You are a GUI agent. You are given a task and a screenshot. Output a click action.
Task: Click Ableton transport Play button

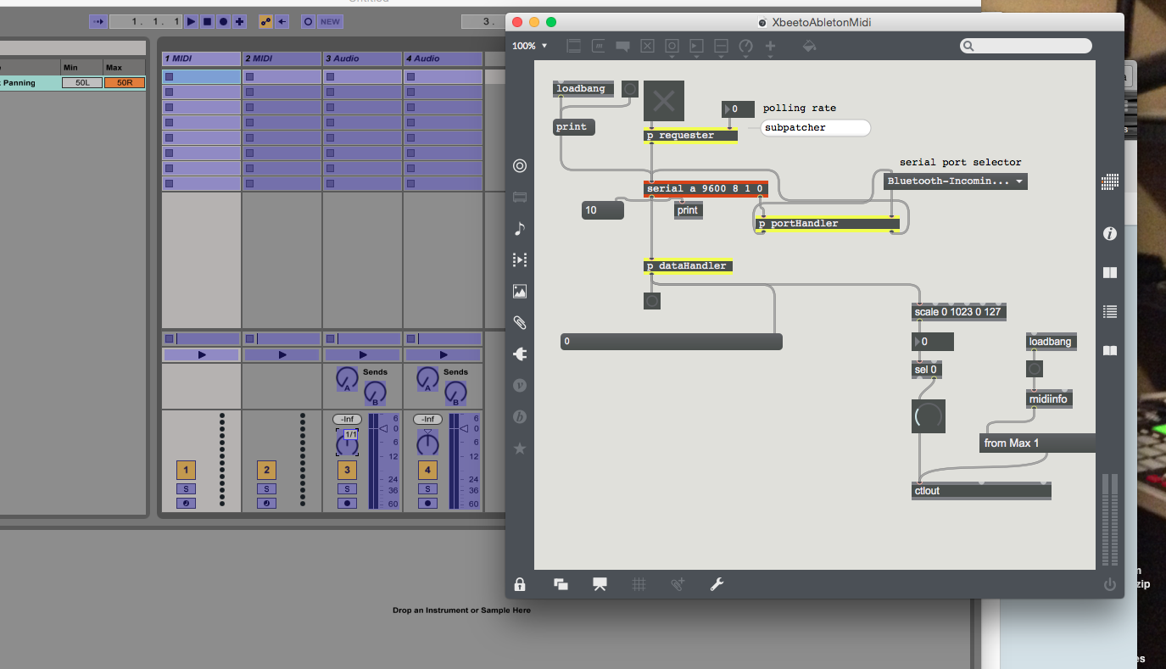tap(191, 21)
